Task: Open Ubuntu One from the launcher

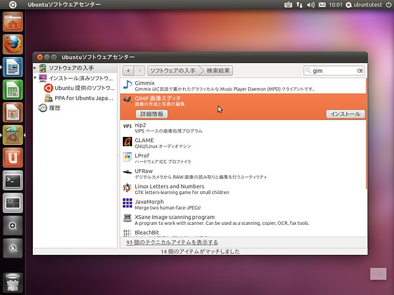Action: tap(13, 157)
